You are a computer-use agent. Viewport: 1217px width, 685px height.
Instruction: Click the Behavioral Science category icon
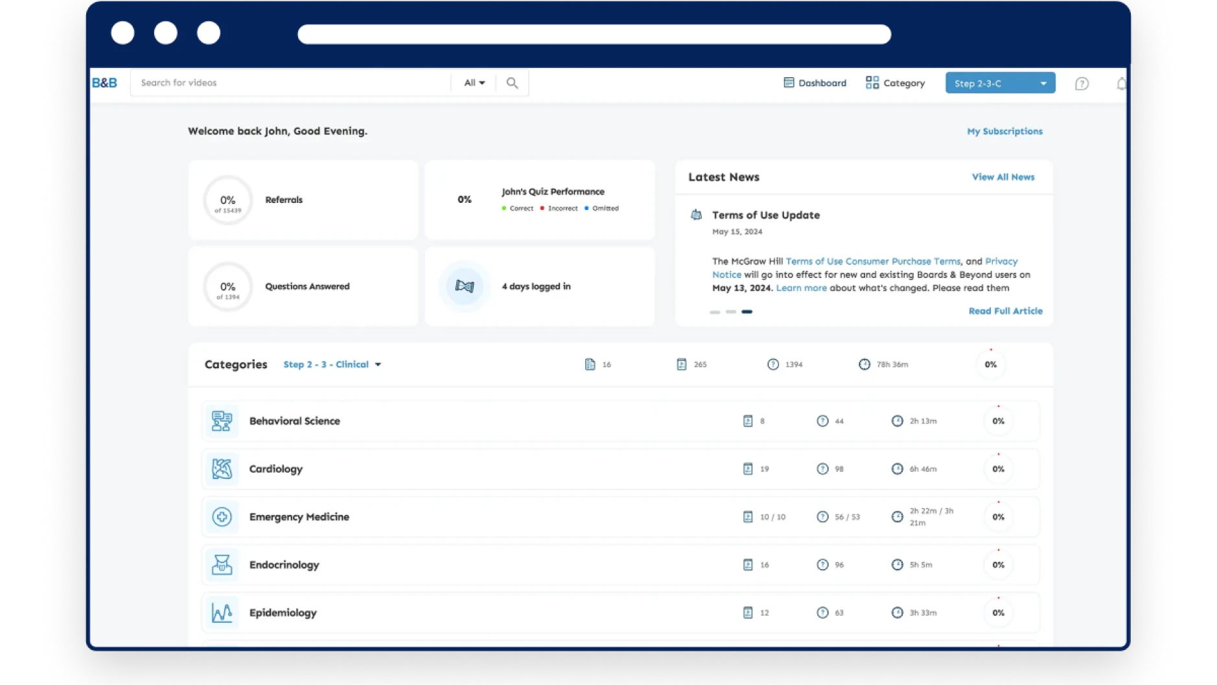222,421
